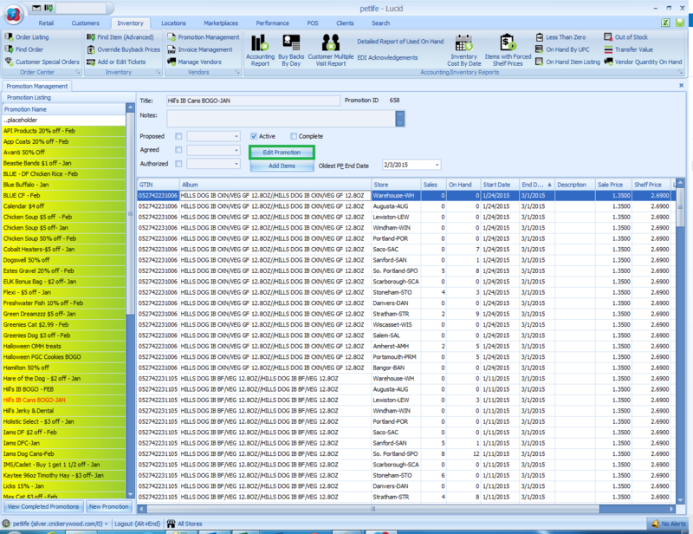
Task: Switch to the Performance tab
Action: [x=272, y=23]
